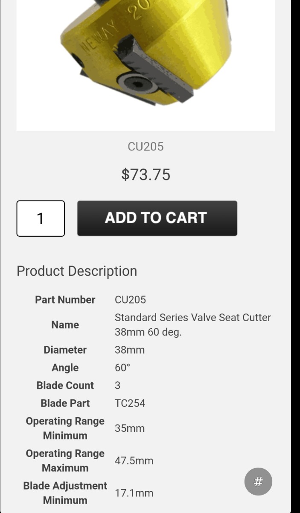Click the Diameter row label
This screenshot has width=300, height=513.
pos(65,350)
